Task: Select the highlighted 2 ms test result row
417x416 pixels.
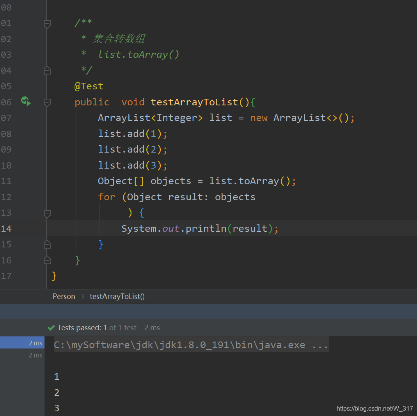Action: pos(22,343)
